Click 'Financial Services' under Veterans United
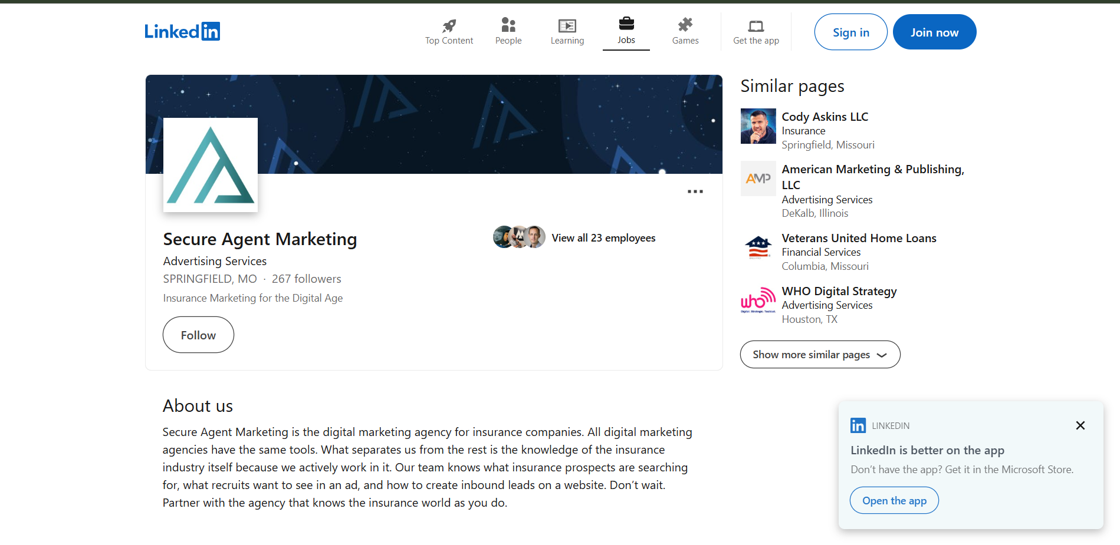 (x=821, y=252)
